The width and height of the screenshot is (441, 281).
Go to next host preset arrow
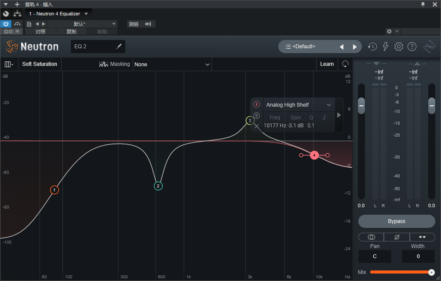pyautogui.click(x=44, y=24)
